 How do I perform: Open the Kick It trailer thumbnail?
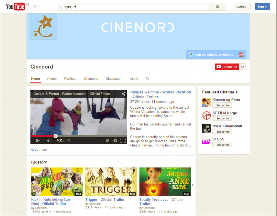point(57,182)
